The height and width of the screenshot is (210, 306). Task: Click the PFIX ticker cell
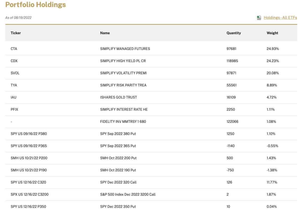(x=14, y=109)
